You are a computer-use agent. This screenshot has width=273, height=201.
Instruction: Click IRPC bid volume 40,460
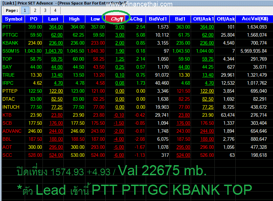pos(162,83)
